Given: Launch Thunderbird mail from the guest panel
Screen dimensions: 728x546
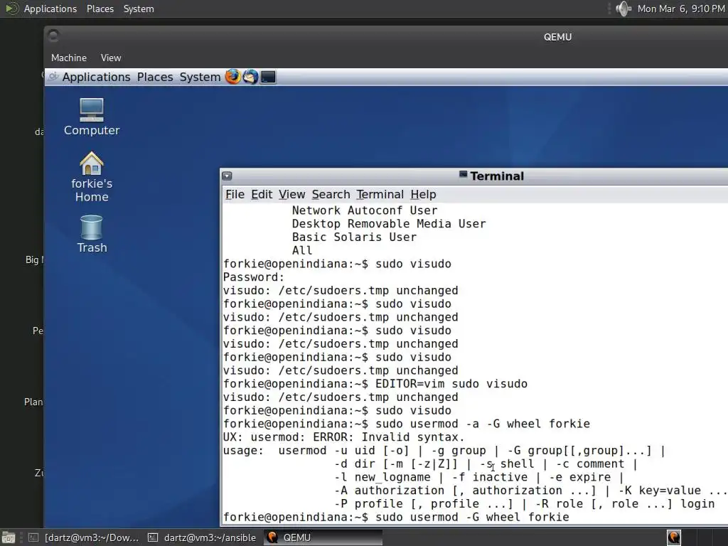Looking at the screenshot, I should coord(251,77).
